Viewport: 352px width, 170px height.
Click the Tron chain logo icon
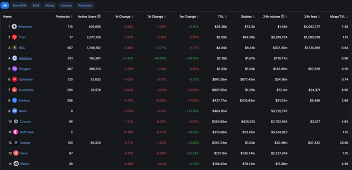(x=15, y=37)
